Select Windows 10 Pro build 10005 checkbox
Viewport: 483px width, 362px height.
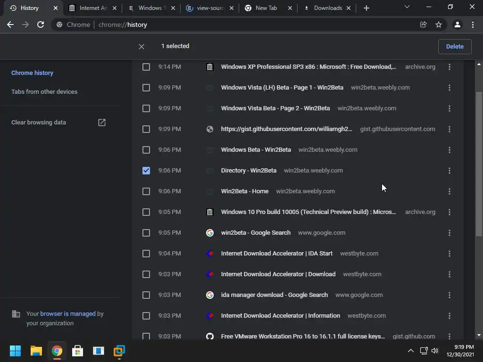[x=146, y=212]
